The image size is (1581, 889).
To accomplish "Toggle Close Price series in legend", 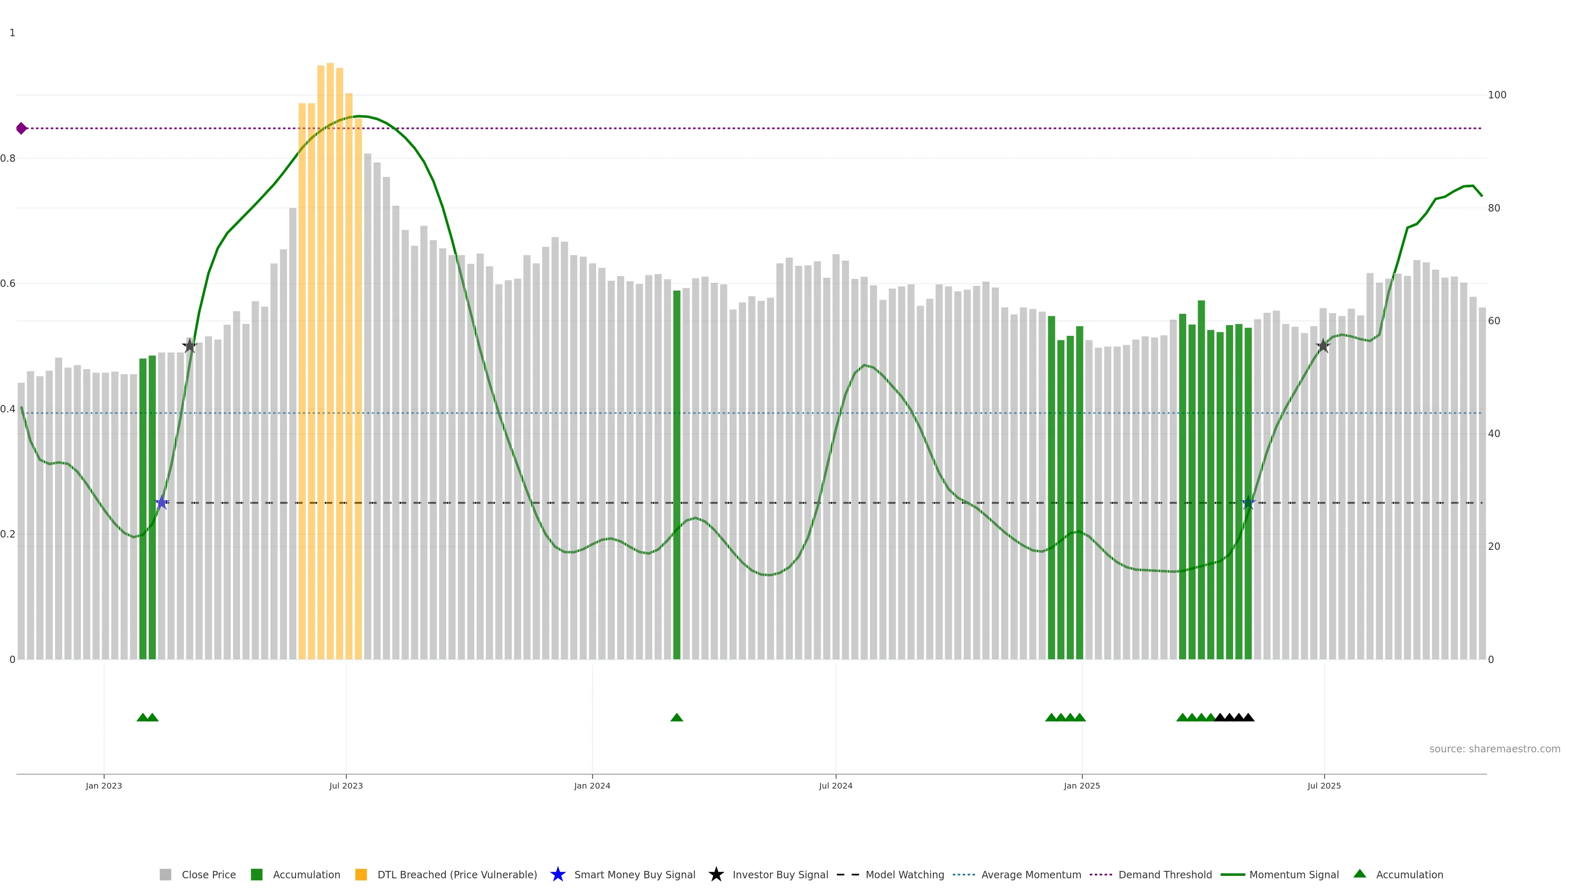I will (208, 874).
